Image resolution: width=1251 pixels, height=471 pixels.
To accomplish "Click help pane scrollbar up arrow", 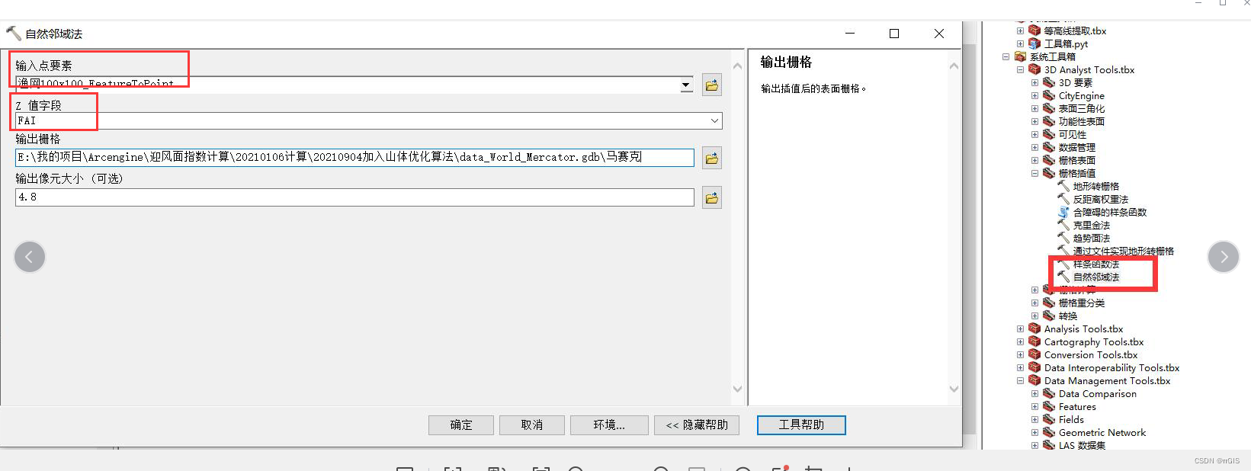I will 954,66.
